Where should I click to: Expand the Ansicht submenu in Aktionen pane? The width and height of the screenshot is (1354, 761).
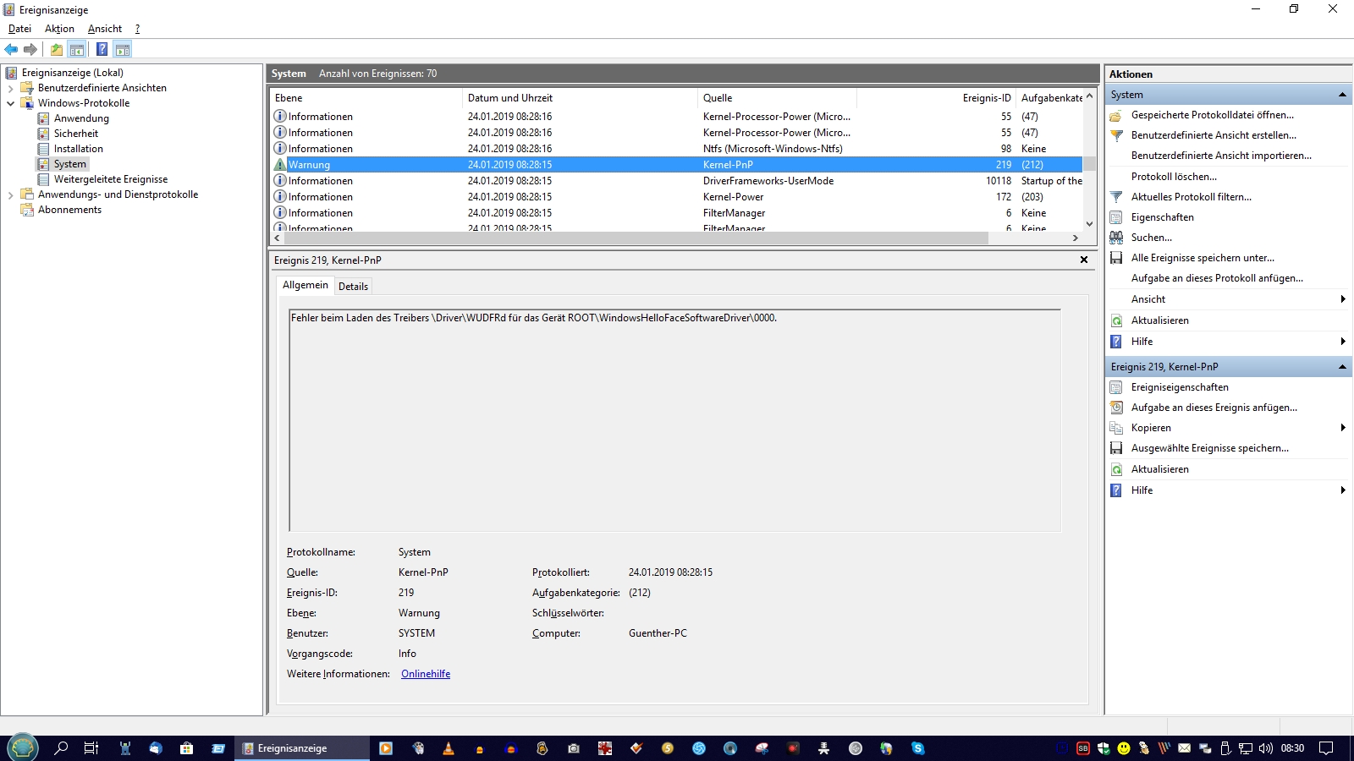[x=1342, y=299]
